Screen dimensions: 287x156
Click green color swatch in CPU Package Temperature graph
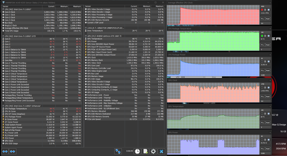(x=262, y=36)
